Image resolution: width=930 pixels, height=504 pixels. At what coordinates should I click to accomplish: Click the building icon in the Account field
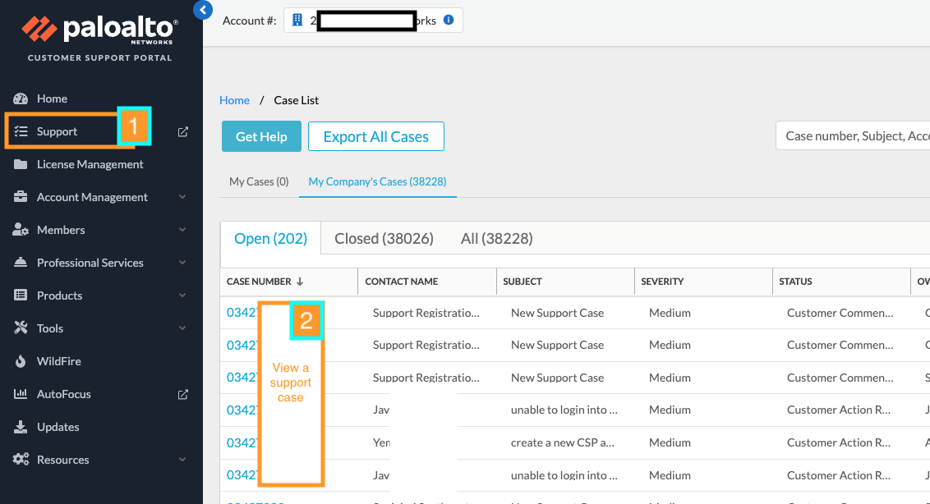[297, 20]
